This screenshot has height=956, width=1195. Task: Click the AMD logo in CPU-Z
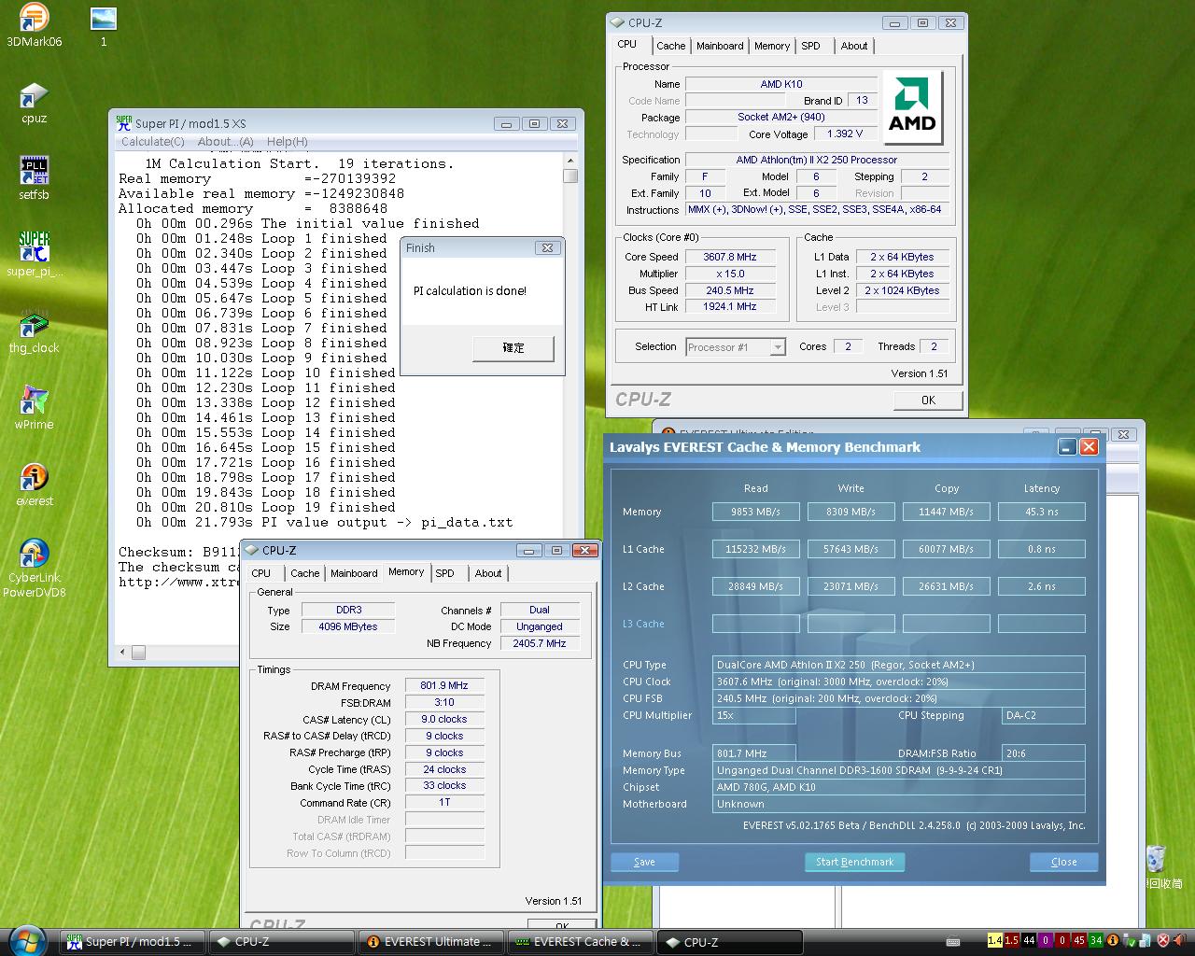pos(912,107)
